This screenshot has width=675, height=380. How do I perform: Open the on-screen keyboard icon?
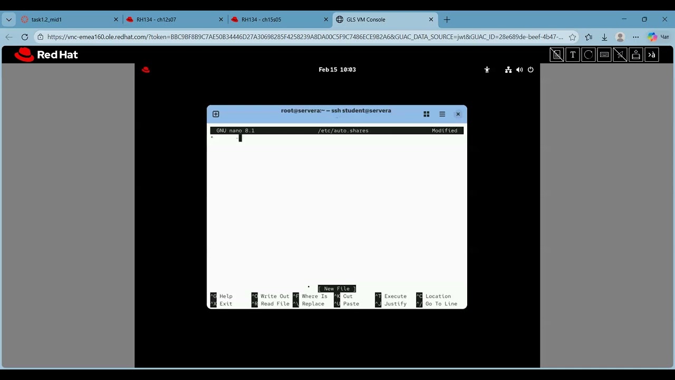point(604,54)
